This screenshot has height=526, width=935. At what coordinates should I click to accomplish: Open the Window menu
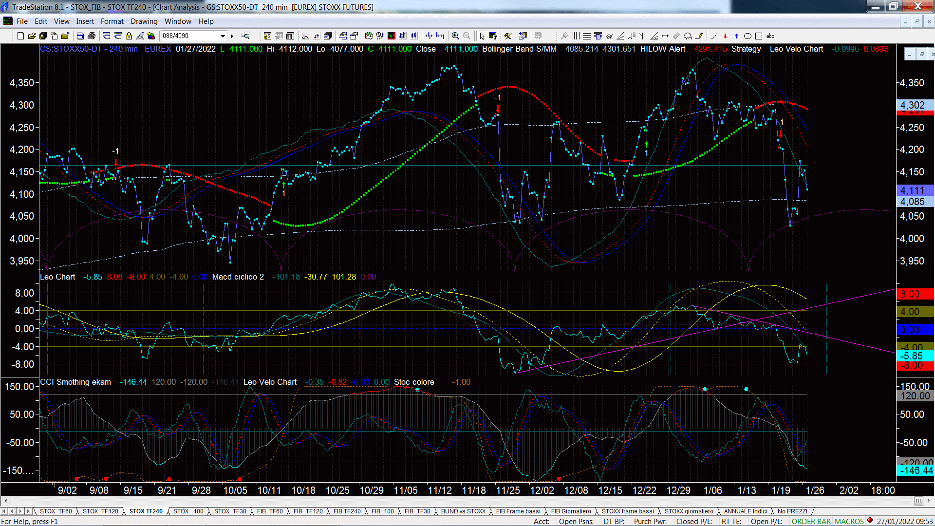178,21
